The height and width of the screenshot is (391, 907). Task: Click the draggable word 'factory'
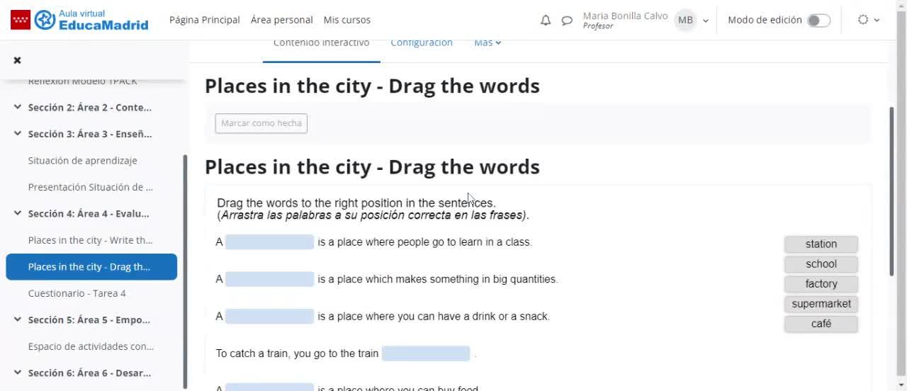pos(821,284)
